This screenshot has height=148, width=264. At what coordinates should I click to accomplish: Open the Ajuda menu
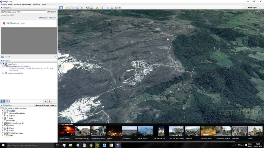click(44, 5)
